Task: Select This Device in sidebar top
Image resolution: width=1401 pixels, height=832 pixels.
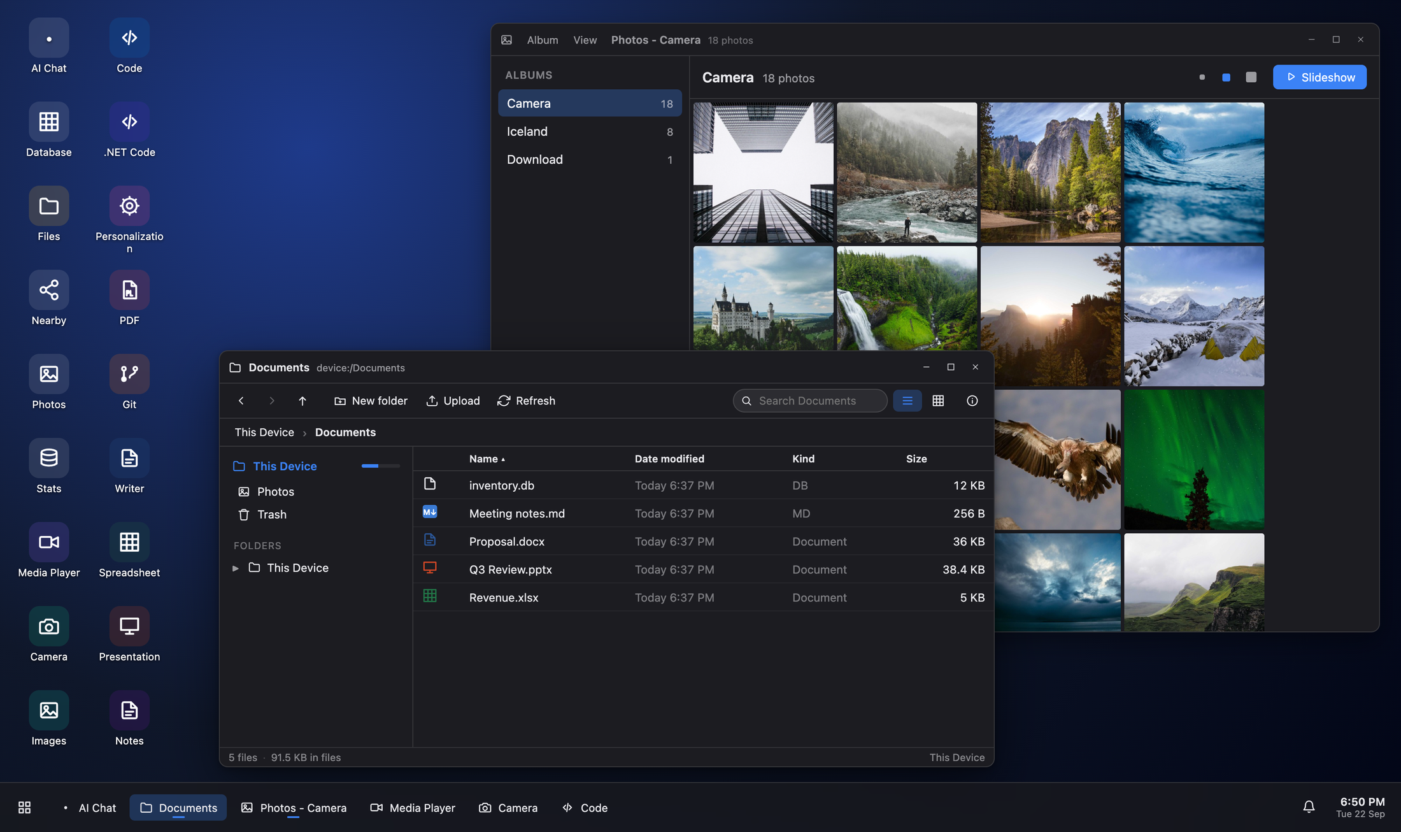Action: 285,466
